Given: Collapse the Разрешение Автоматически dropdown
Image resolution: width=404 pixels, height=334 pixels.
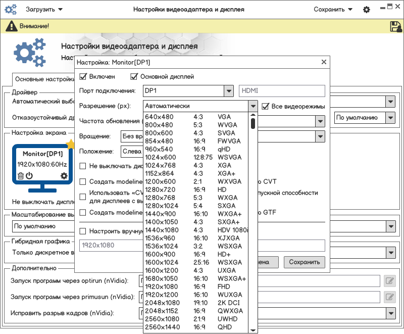Looking at the screenshot, I should pos(253,106).
